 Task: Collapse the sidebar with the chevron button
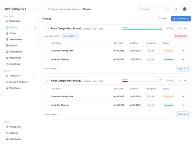coord(34,9)
